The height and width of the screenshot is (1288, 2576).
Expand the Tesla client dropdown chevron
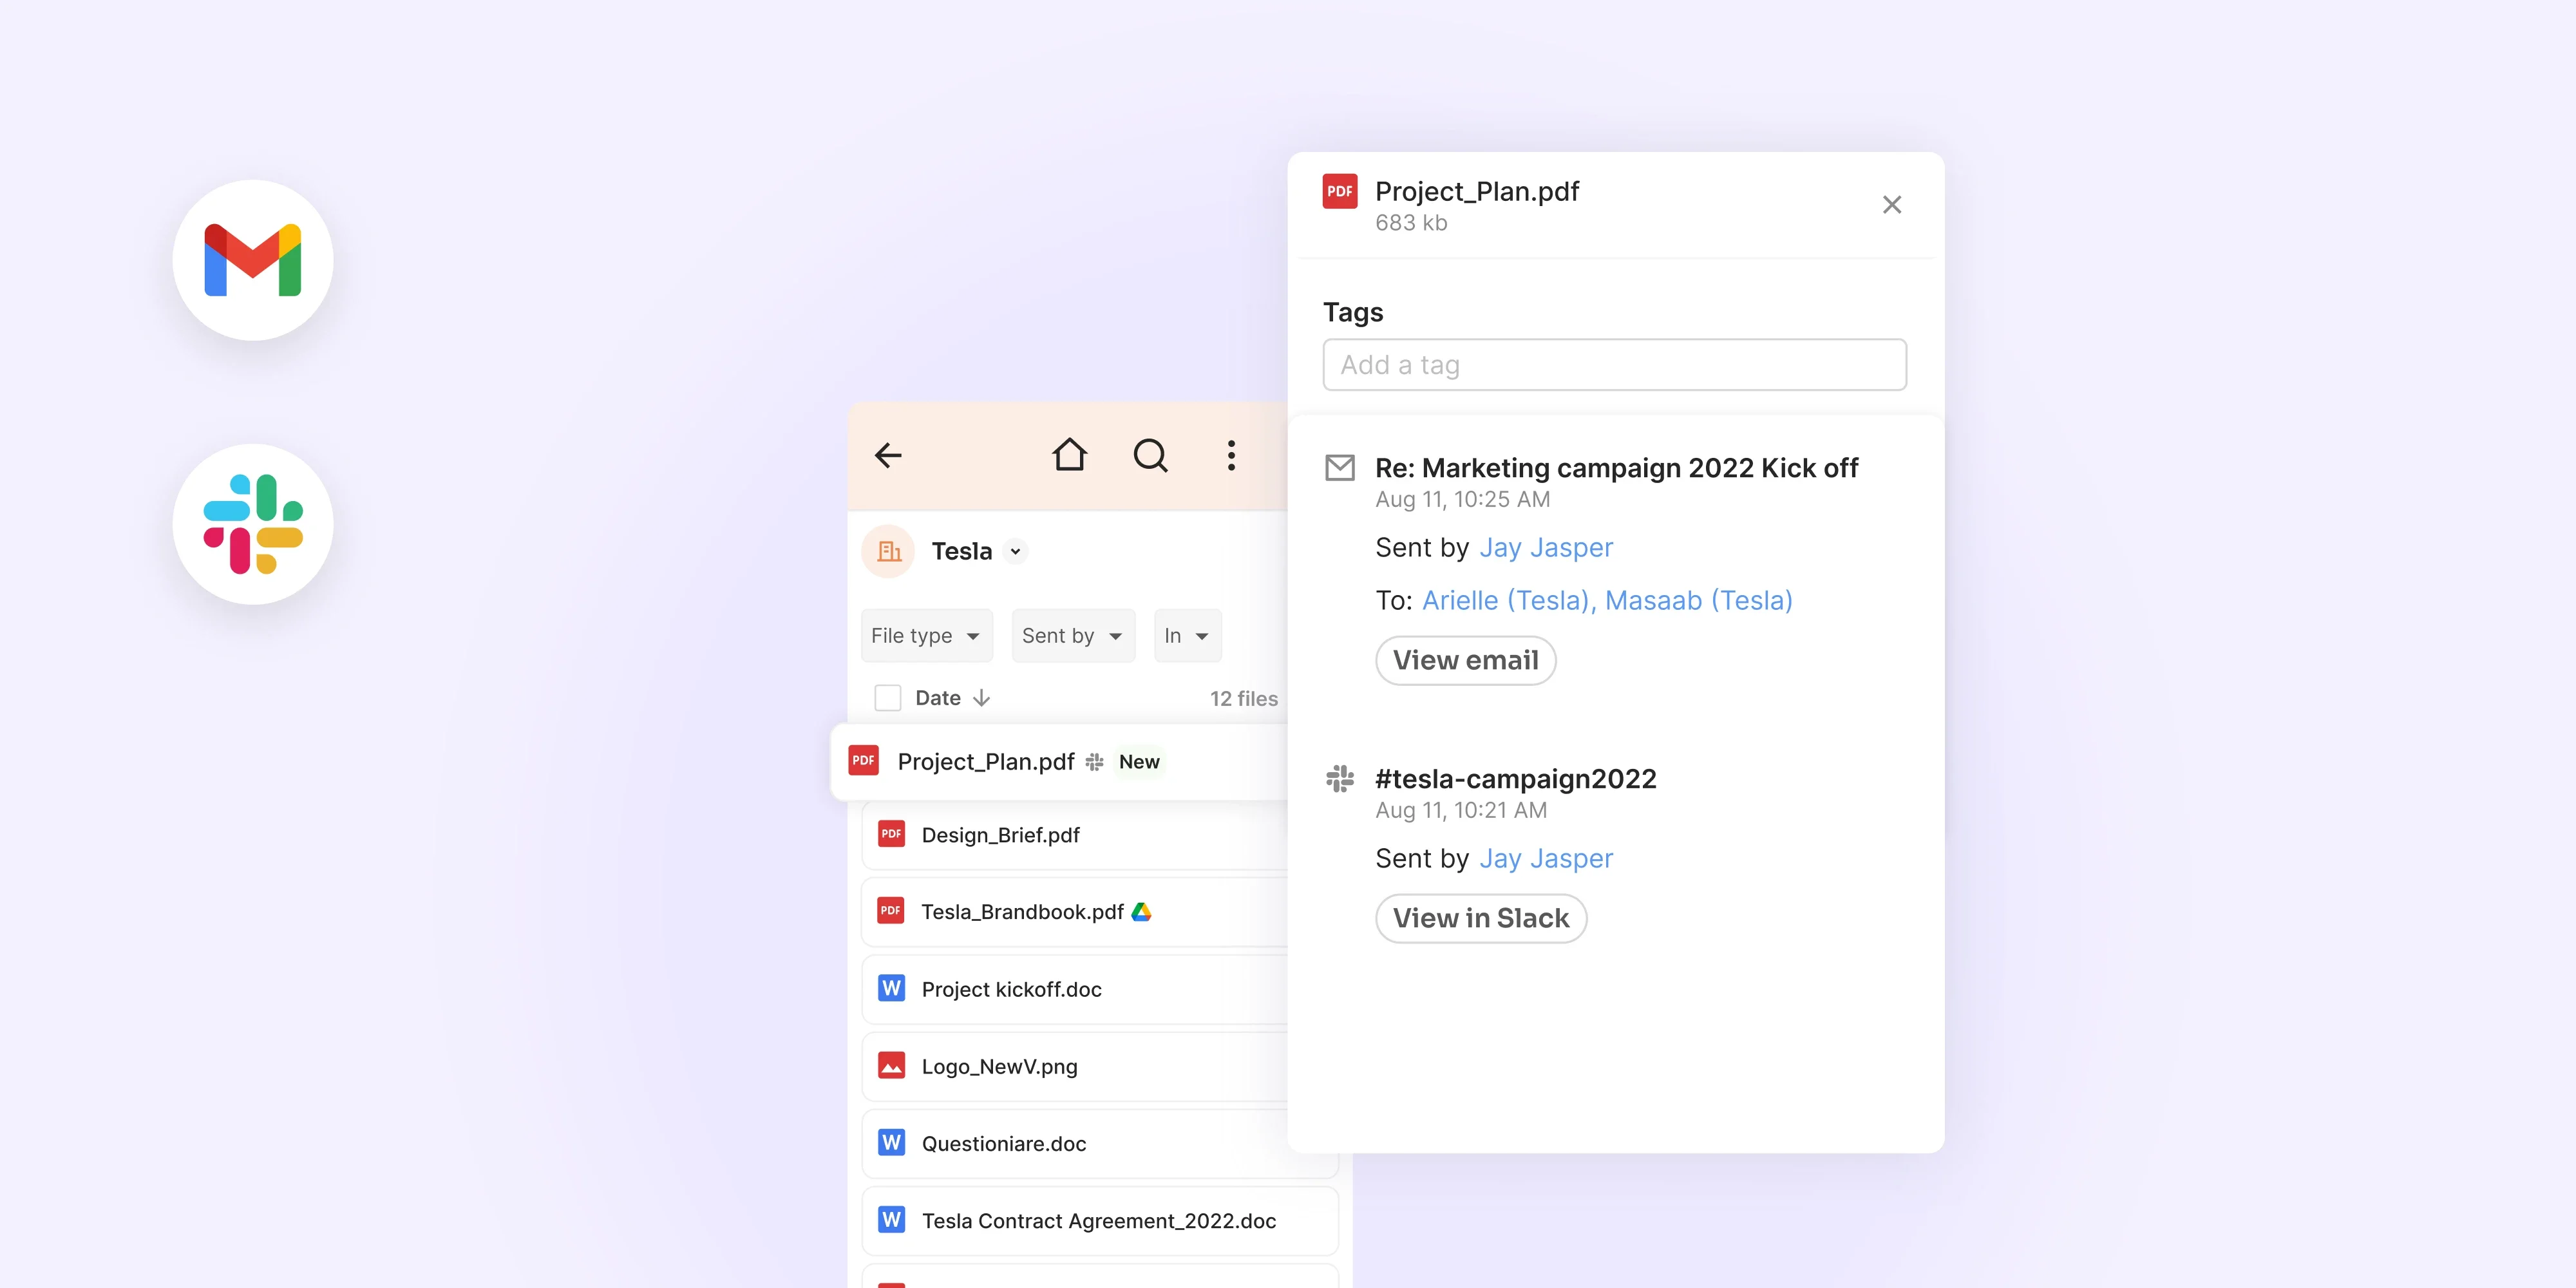pyautogui.click(x=1015, y=551)
